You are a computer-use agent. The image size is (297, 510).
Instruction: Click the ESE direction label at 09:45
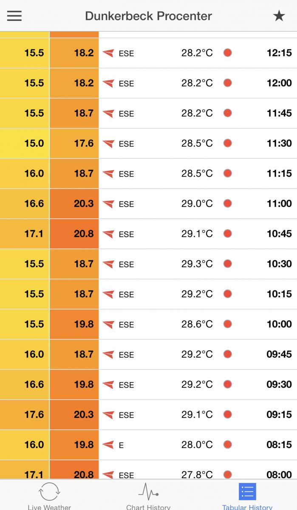[126, 355]
